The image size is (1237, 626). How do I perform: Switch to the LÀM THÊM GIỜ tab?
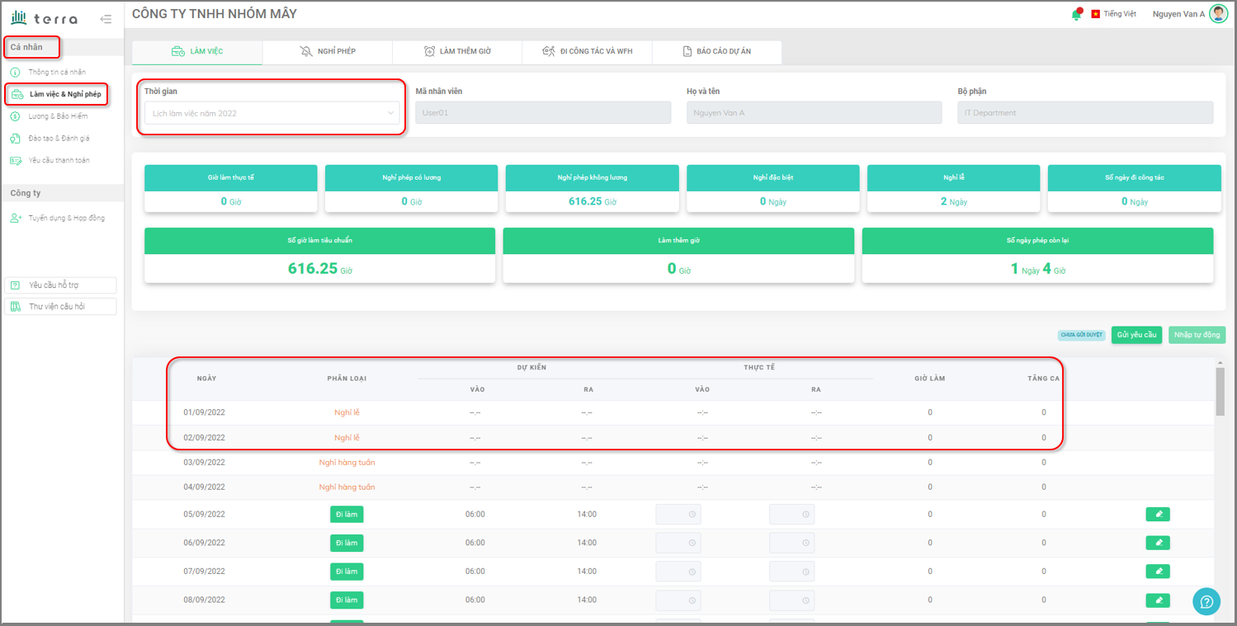pos(457,51)
